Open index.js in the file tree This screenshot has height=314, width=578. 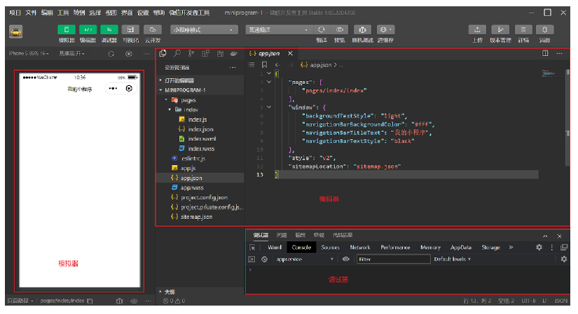[198, 120]
